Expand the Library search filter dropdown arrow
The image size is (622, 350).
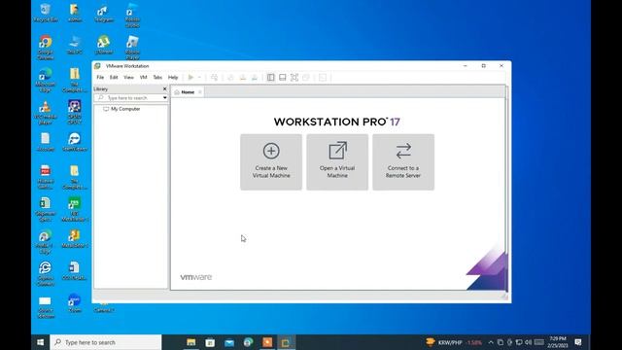coord(164,97)
